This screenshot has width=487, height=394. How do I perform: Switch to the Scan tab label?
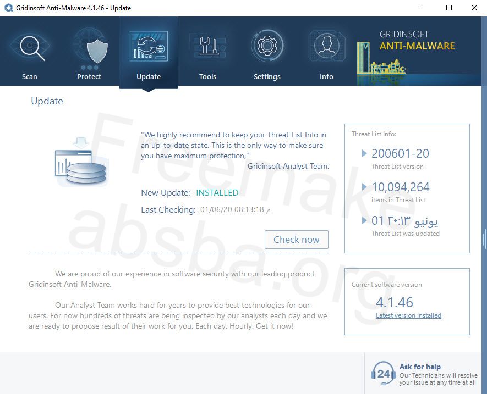click(x=30, y=76)
